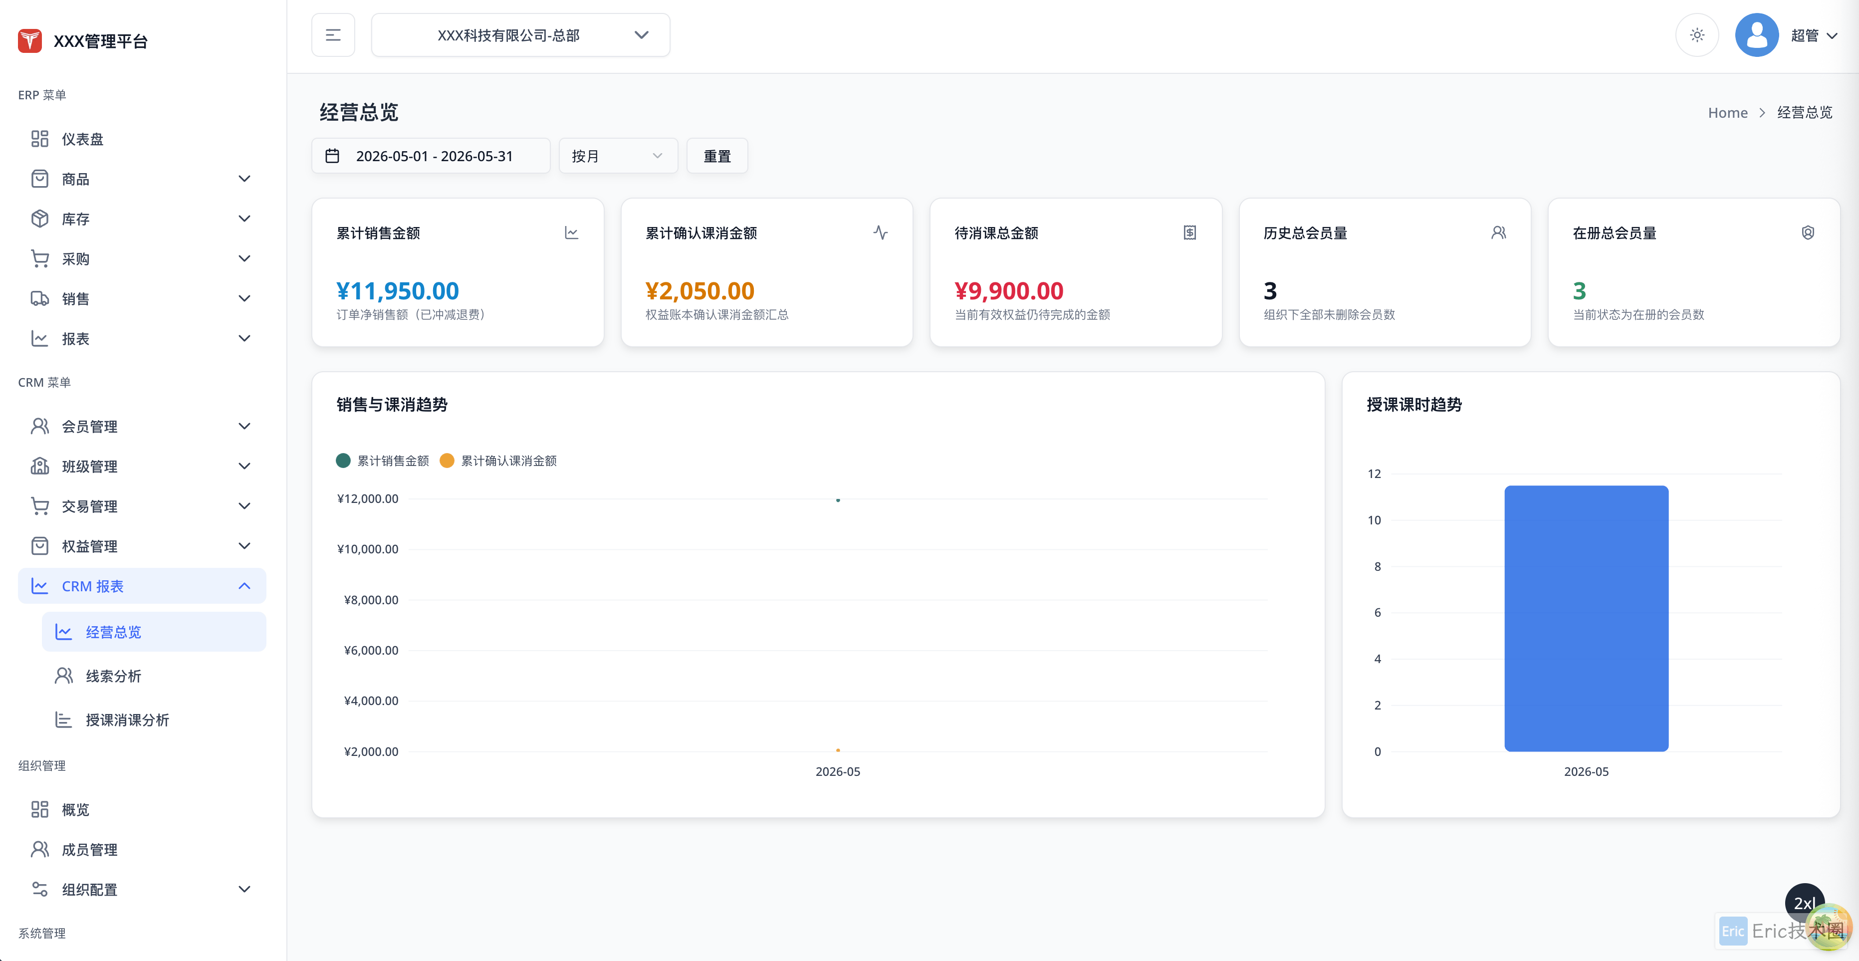Click the 销售 truck icon

click(x=40, y=299)
